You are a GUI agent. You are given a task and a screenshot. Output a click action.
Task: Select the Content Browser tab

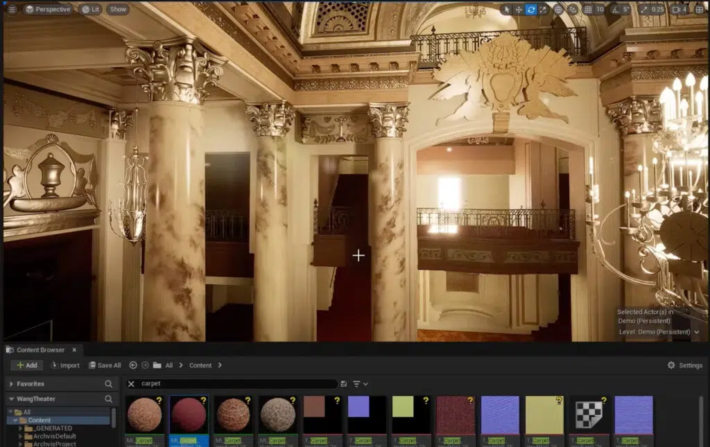(41, 350)
